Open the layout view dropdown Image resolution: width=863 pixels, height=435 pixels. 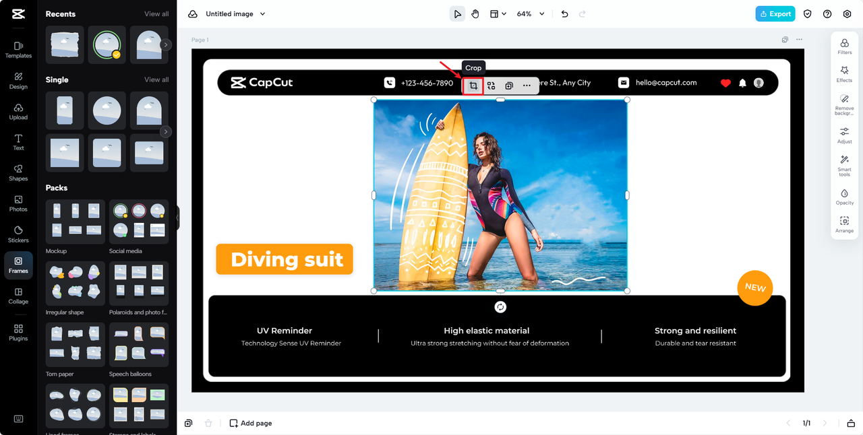point(498,14)
